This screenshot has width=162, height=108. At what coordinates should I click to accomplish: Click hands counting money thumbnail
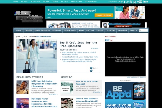(x=67, y=103)
